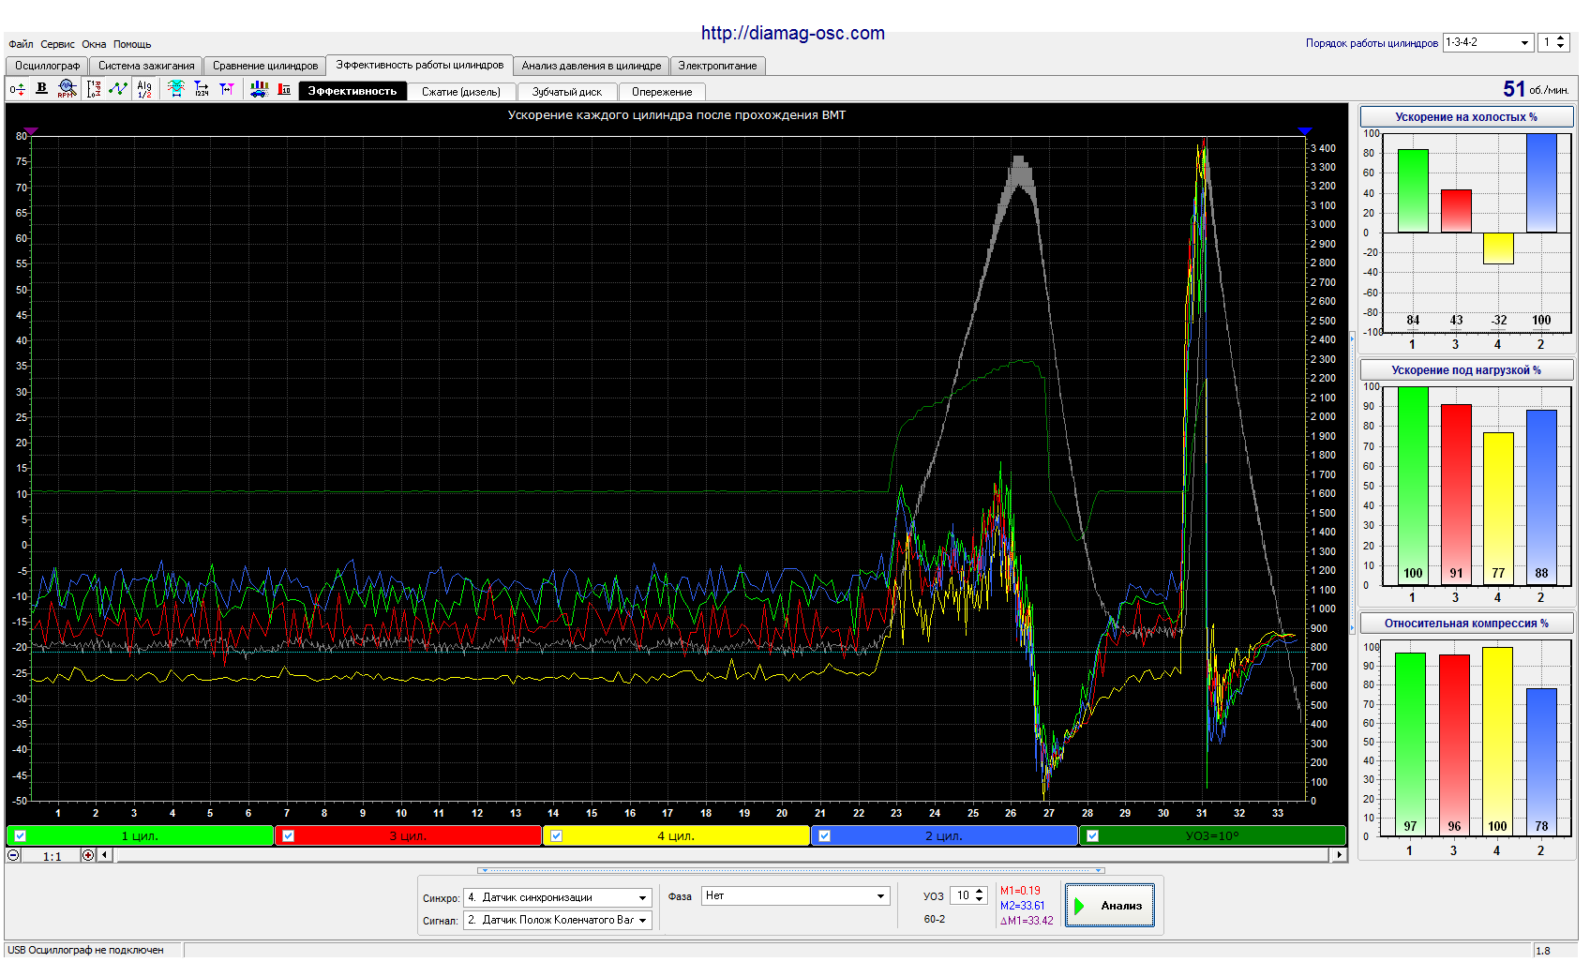Click the scrollbar right arrow under the chart

(x=1339, y=855)
